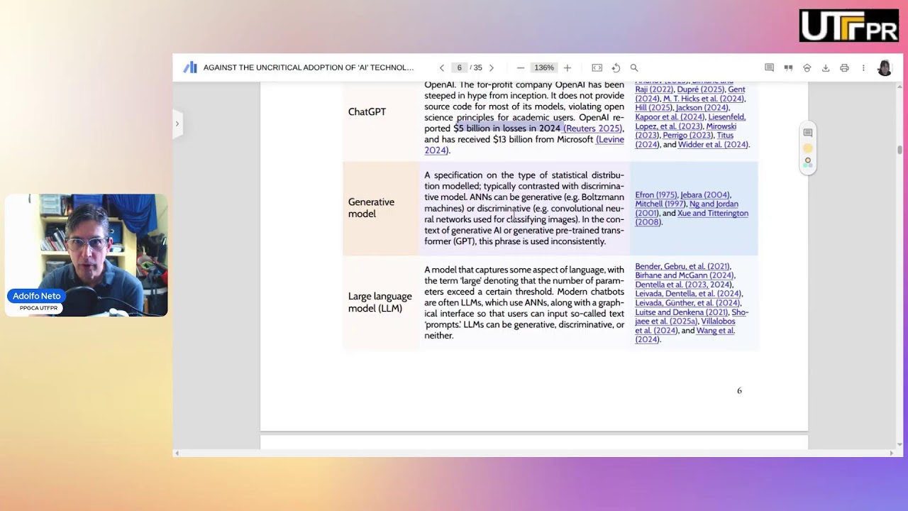Viewport: 908px width, 511px height.
Task: Click the vertical scrollbar thumb
Action: click(x=900, y=150)
